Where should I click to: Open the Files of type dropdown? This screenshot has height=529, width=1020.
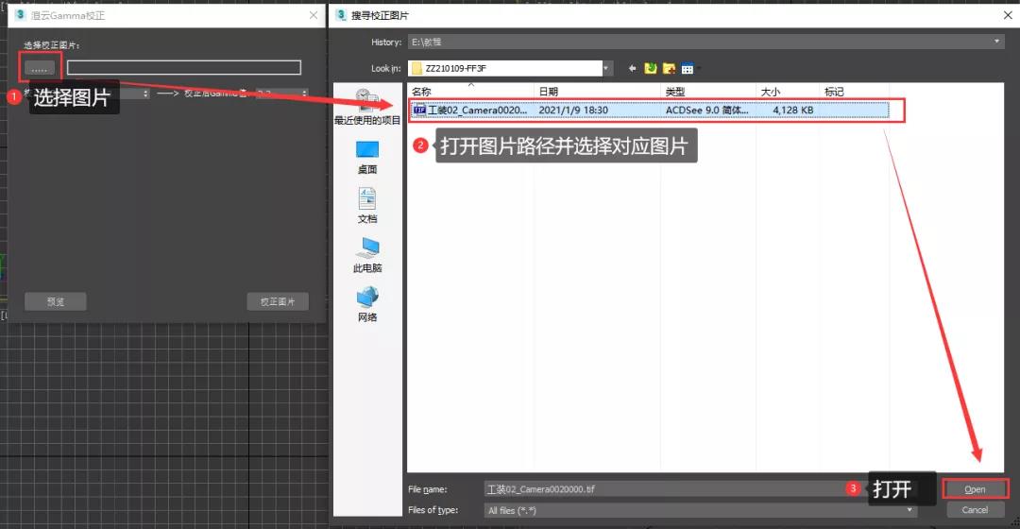[x=910, y=510]
